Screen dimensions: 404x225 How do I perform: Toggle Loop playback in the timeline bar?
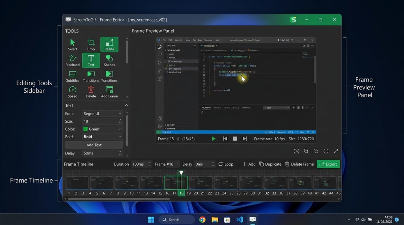coord(226,164)
